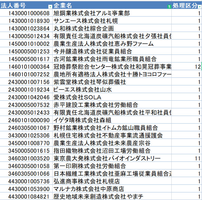Select cell 1430001018930

(26, 21)
